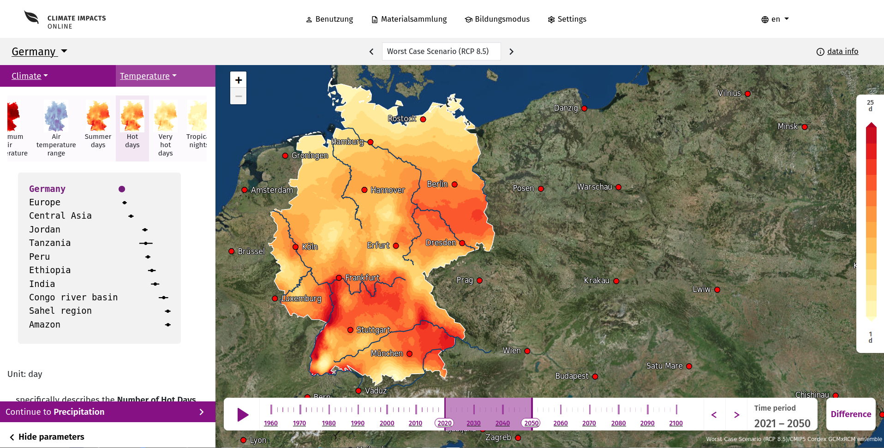
Task: Open Settings in the top bar
Action: point(567,19)
